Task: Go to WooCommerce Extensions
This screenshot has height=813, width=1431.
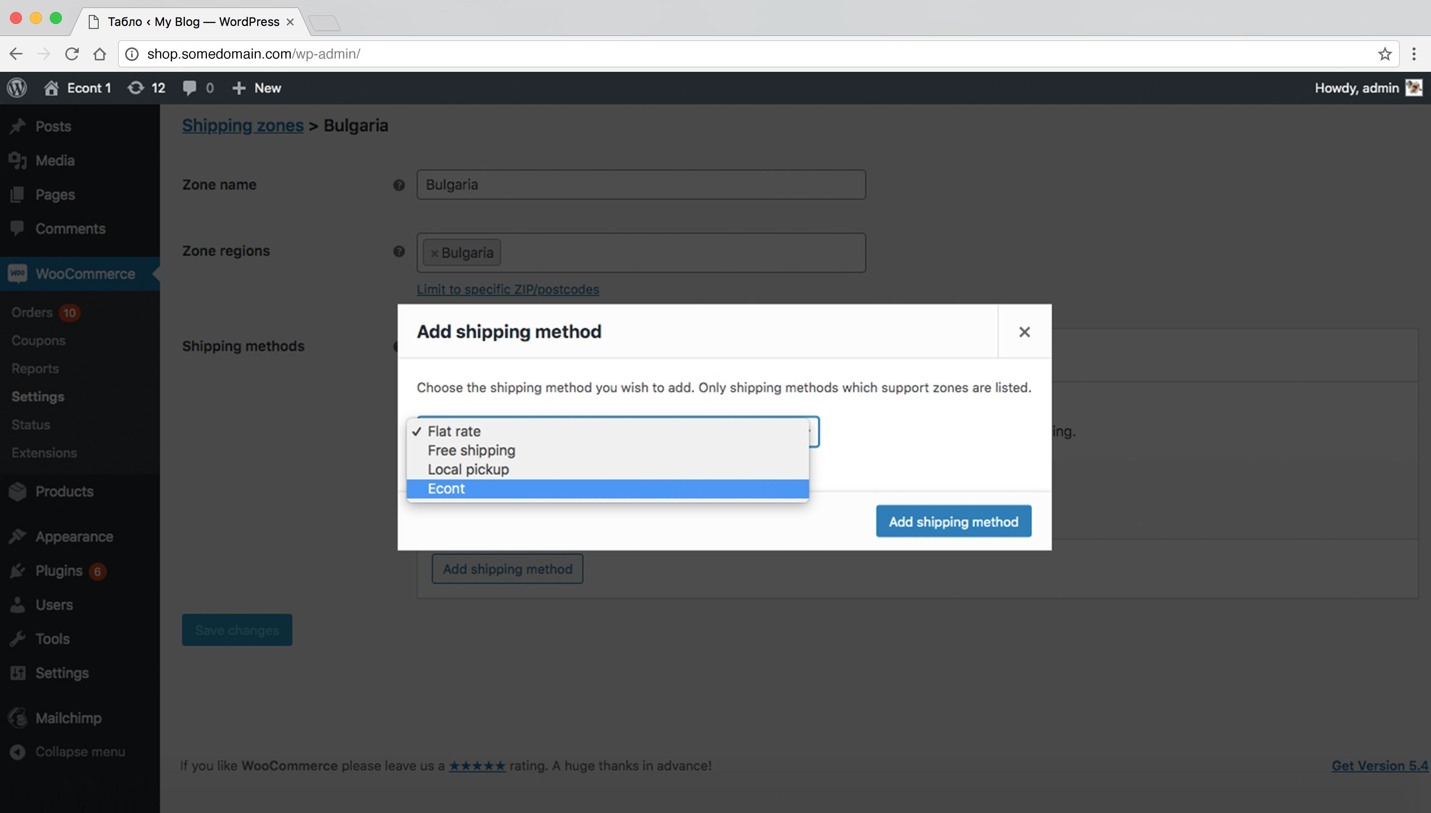Action: pyautogui.click(x=44, y=452)
